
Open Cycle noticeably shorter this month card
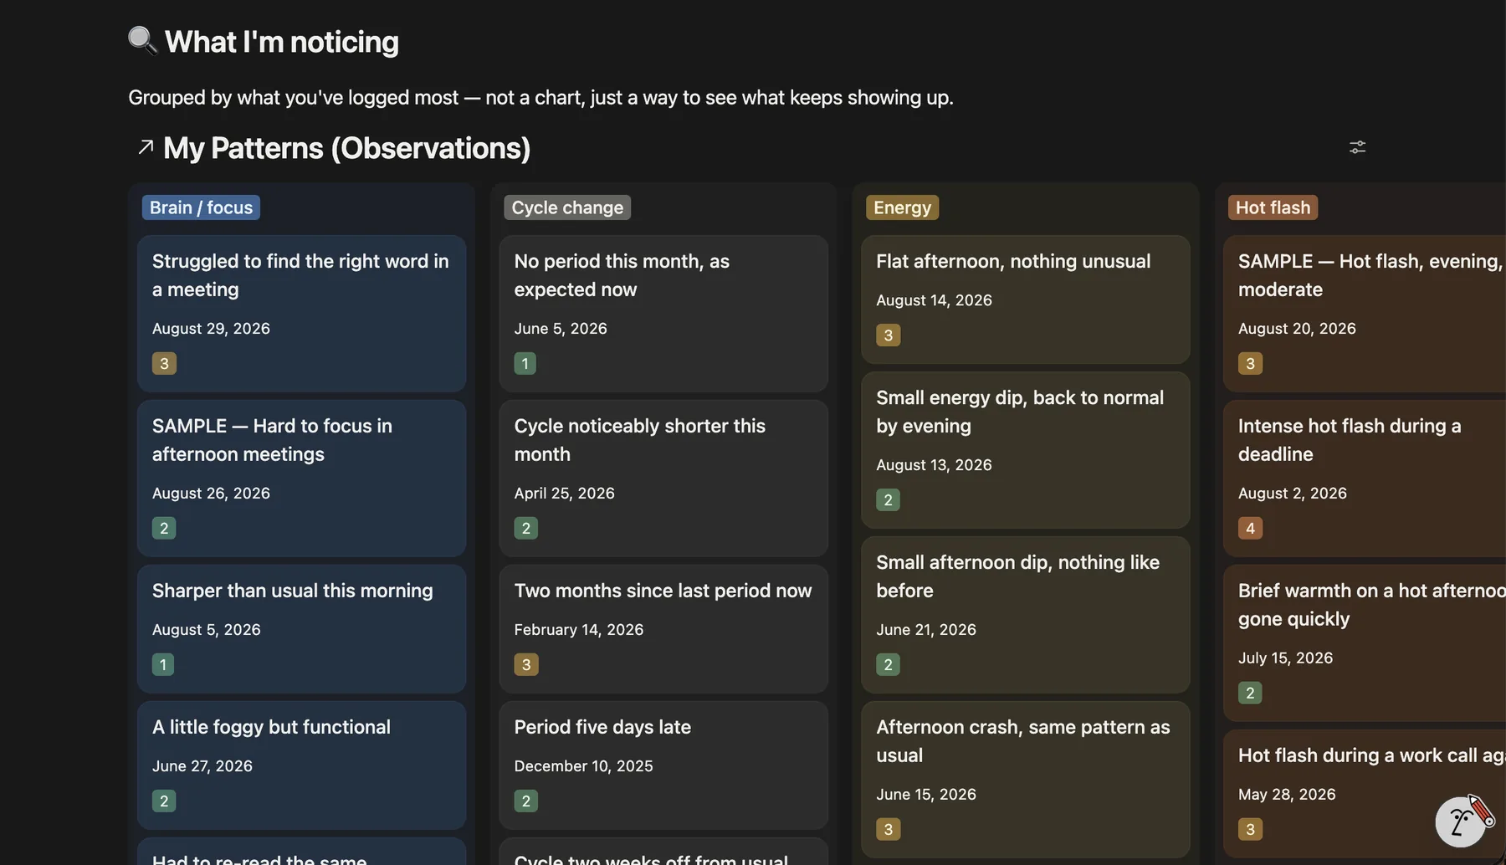point(663,479)
